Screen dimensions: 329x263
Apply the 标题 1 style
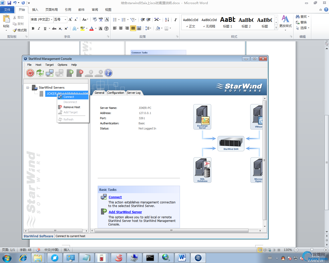point(227,22)
